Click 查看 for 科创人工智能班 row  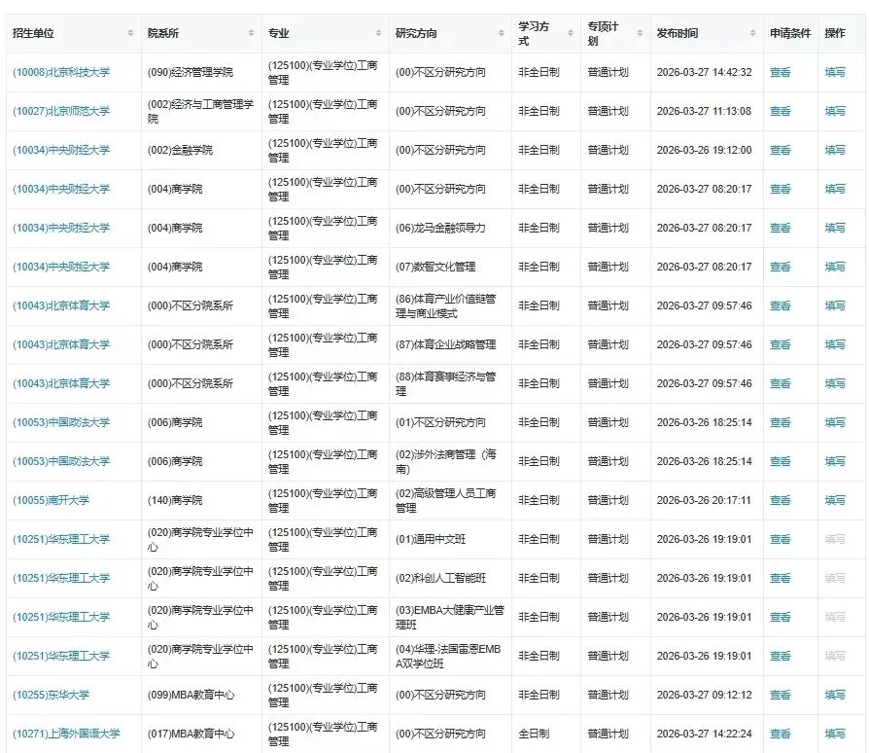[x=780, y=578]
